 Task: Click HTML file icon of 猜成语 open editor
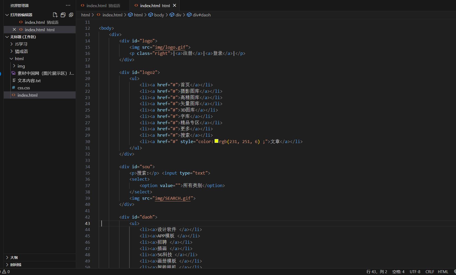click(x=21, y=22)
